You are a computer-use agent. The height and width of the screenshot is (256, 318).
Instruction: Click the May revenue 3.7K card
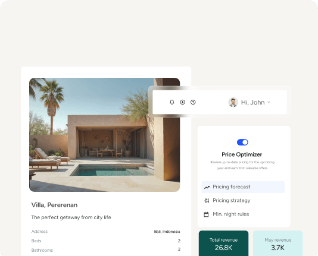[278, 244]
